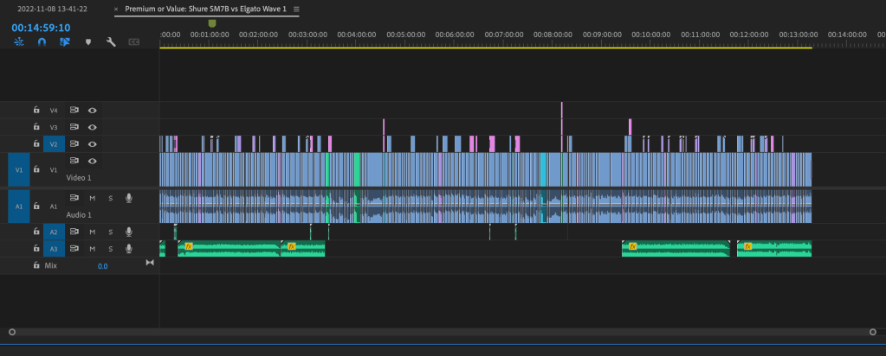Click the Mix track end arrows icon
Screen dimensions: 886x356
click(149, 264)
